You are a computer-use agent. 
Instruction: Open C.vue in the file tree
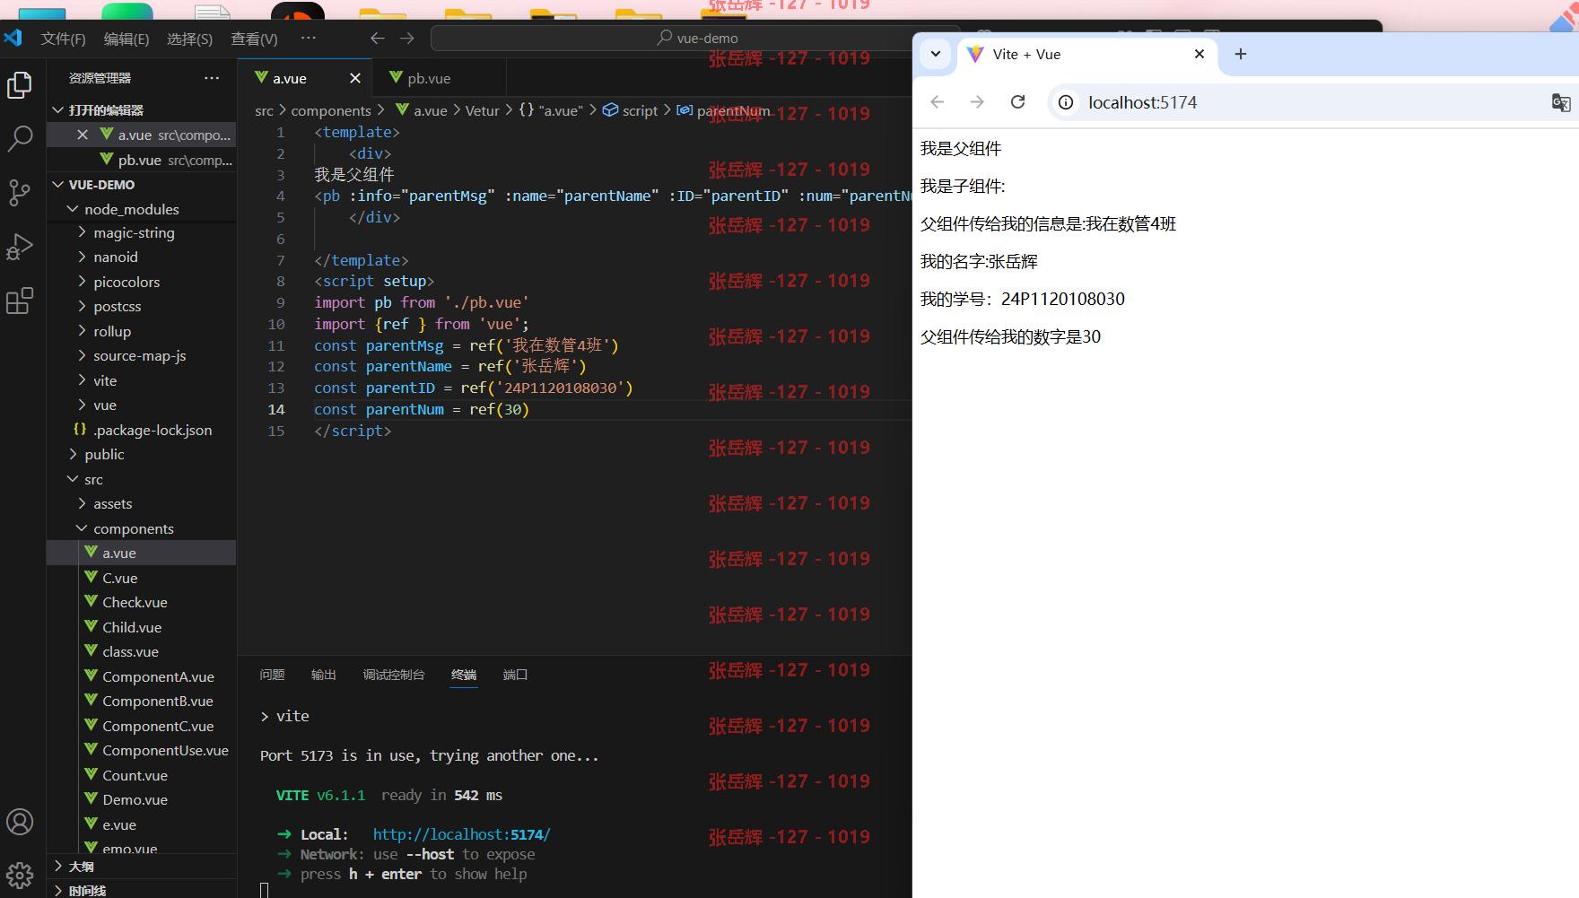click(x=120, y=578)
